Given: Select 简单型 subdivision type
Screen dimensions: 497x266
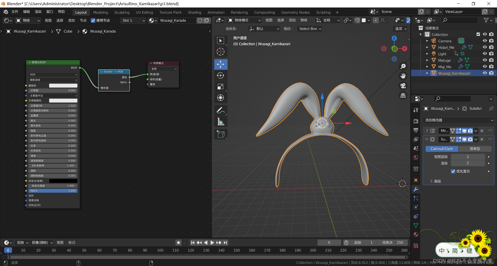Looking at the screenshot, I should pos(475,149).
